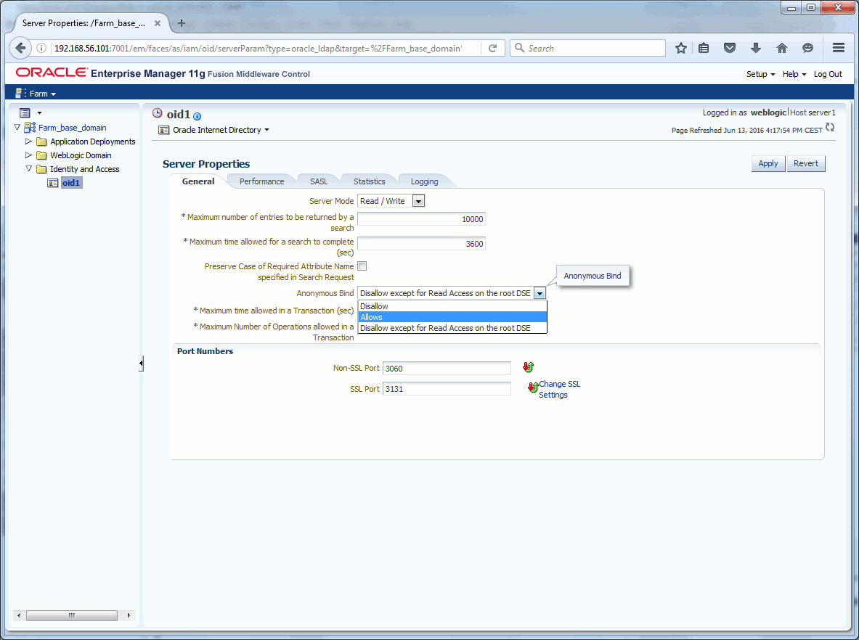The width and height of the screenshot is (859, 640).
Task: Click the browser address bar URL
Action: pos(258,48)
